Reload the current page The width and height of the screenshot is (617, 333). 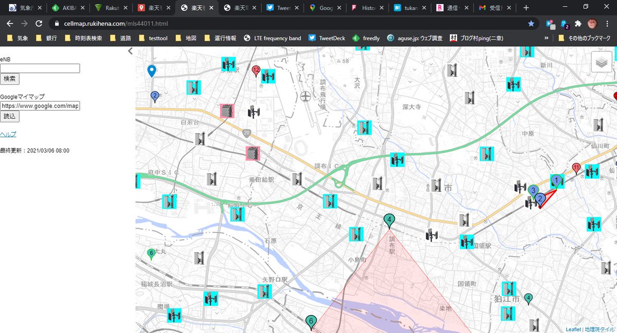click(x=39, y=24)
